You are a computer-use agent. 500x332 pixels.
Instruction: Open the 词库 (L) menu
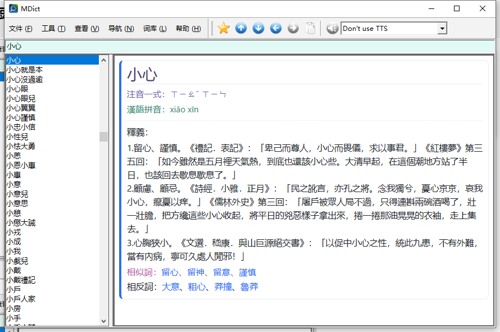coord(154,29)
